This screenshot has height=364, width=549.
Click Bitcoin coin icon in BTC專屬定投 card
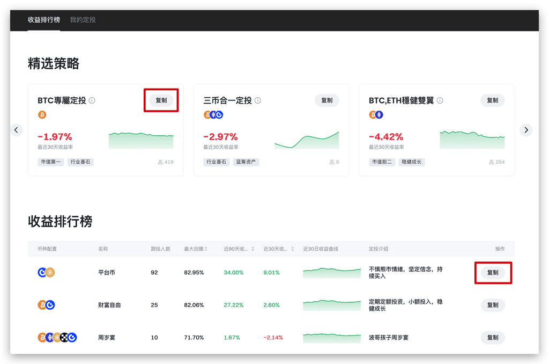(42, 115)
